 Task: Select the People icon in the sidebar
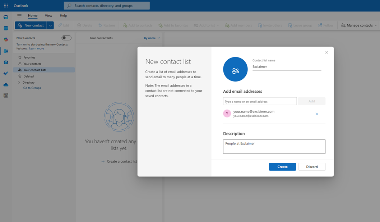click(x=5, y=51)
